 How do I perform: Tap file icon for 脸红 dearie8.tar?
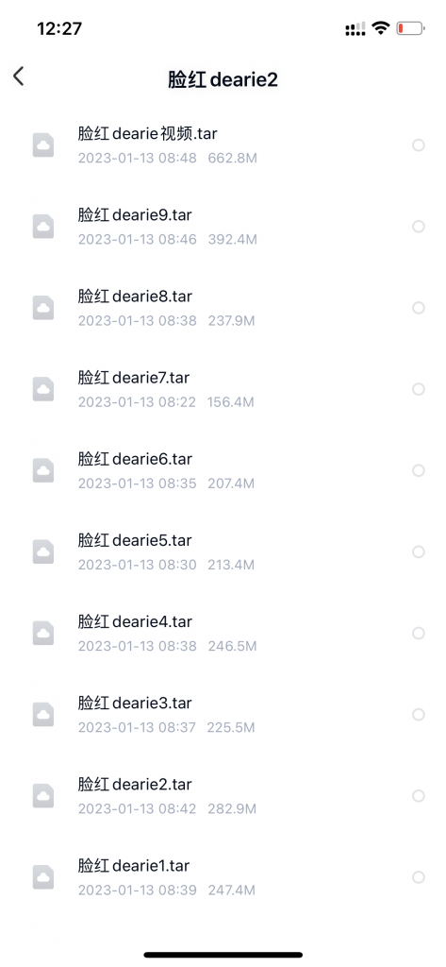point(43,308)
